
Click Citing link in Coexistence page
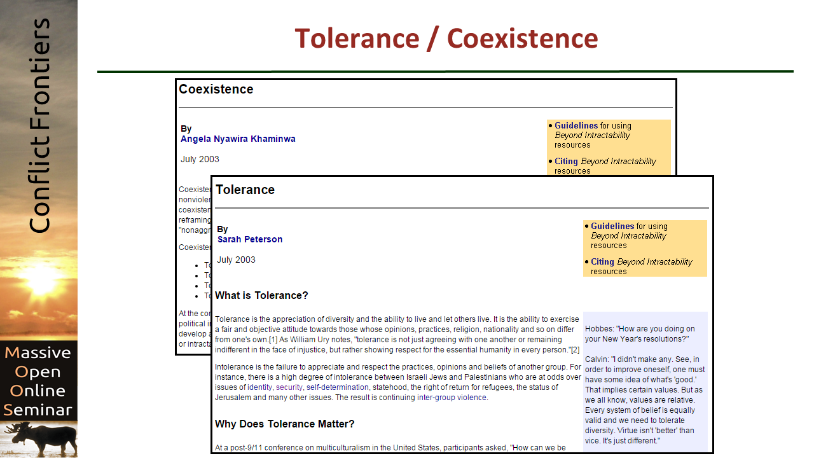(566, 161)
